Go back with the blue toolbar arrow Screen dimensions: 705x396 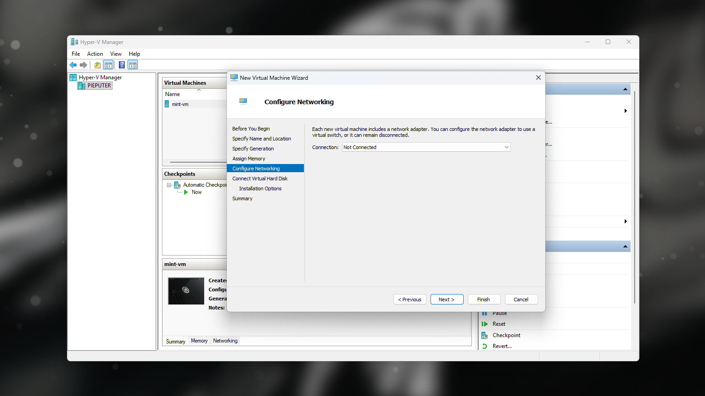click(73, 65)
